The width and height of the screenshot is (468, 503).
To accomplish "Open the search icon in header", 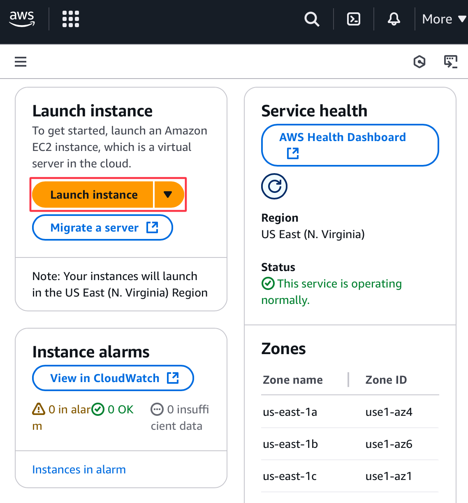I will coord(312,19).
